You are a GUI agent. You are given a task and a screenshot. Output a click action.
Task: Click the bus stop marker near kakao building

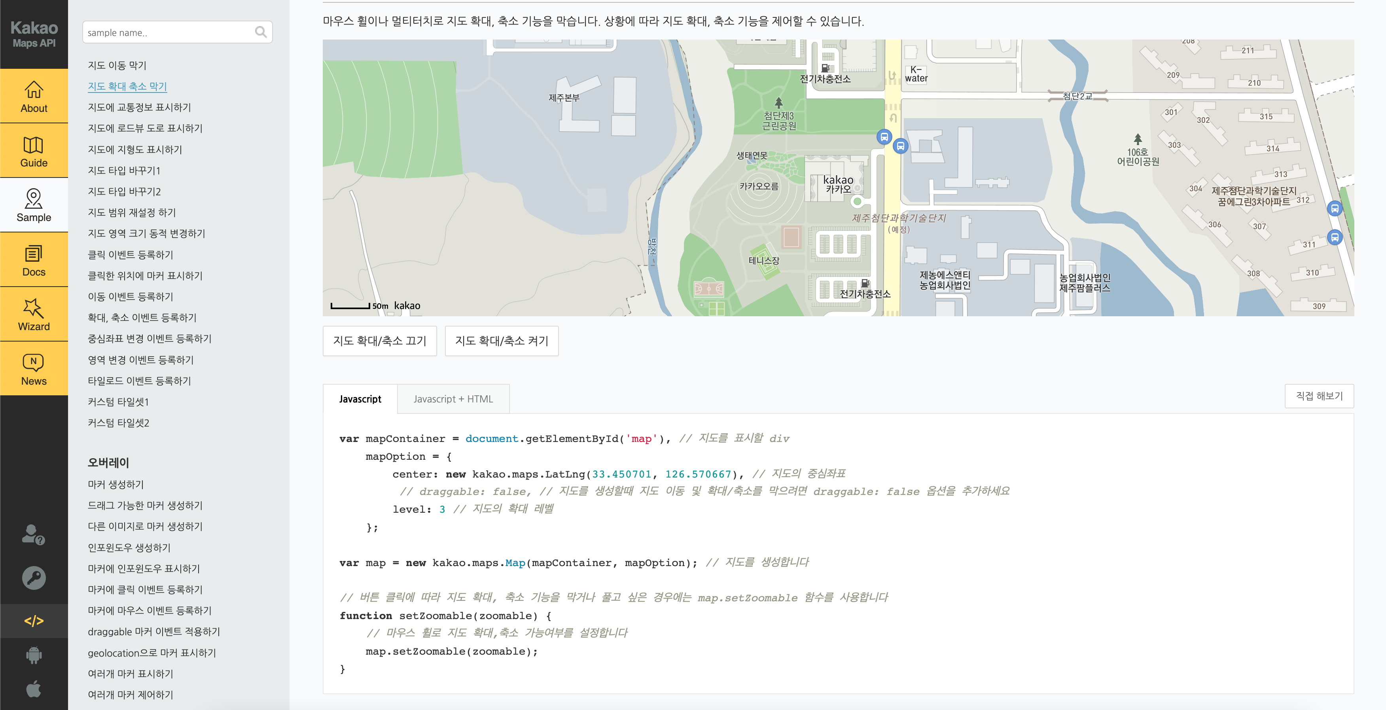[x=884, y=137]
